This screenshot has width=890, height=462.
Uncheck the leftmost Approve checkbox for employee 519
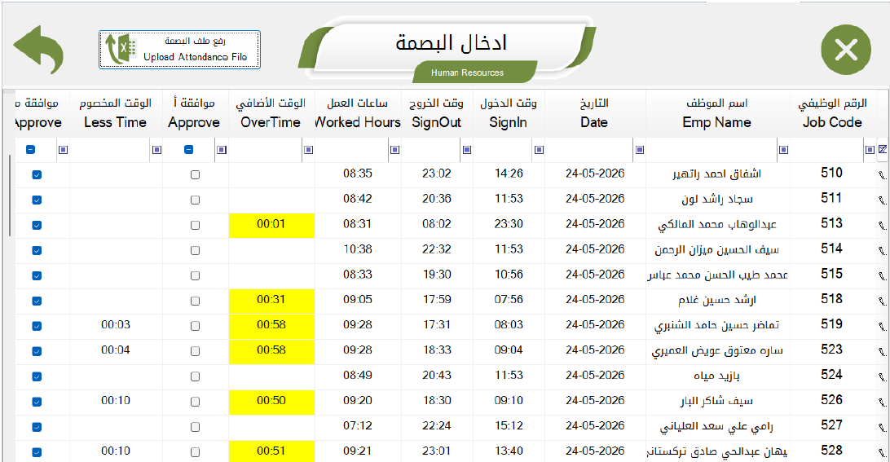(x=37, y=326)
